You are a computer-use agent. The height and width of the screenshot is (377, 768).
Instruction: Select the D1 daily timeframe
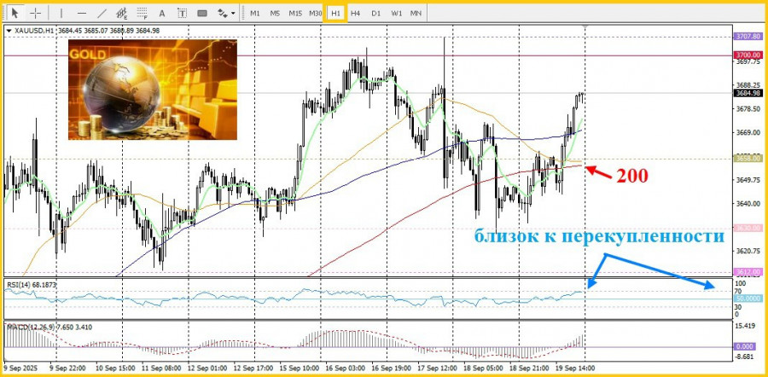coord(375,13)
